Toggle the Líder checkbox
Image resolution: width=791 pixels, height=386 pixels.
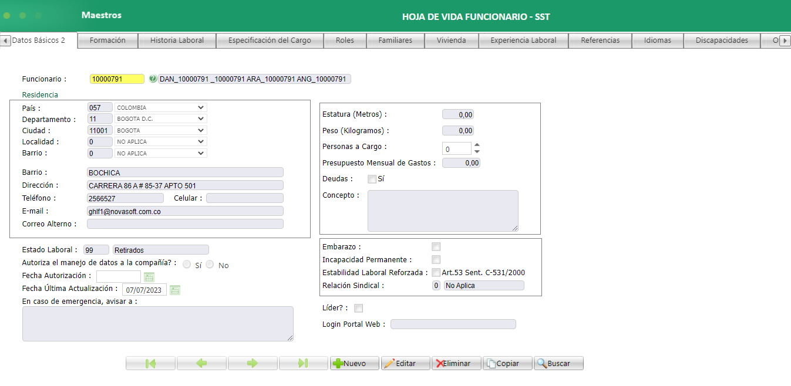[359, 308]
